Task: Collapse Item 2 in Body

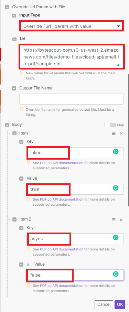Action: click(14, 220)
